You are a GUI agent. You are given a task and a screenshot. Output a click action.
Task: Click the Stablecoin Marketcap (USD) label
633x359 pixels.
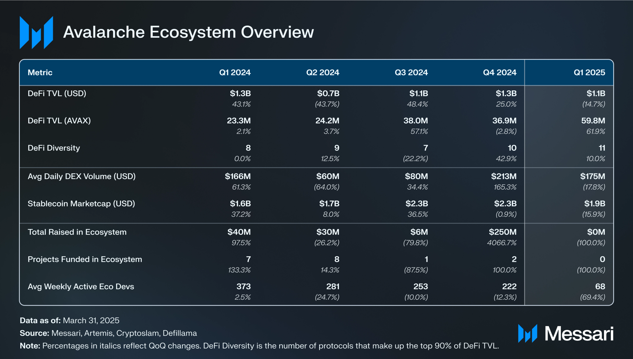81,204
